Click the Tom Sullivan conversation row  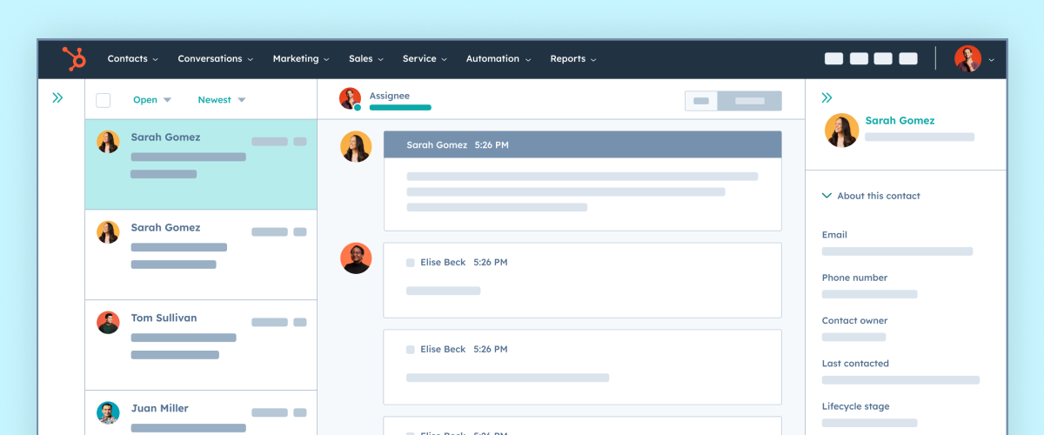coord(201,345)
